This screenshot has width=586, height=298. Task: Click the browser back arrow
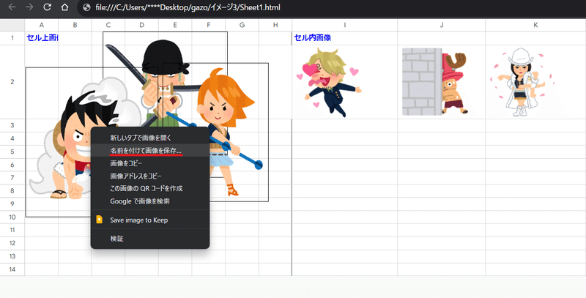coord(12,7)
